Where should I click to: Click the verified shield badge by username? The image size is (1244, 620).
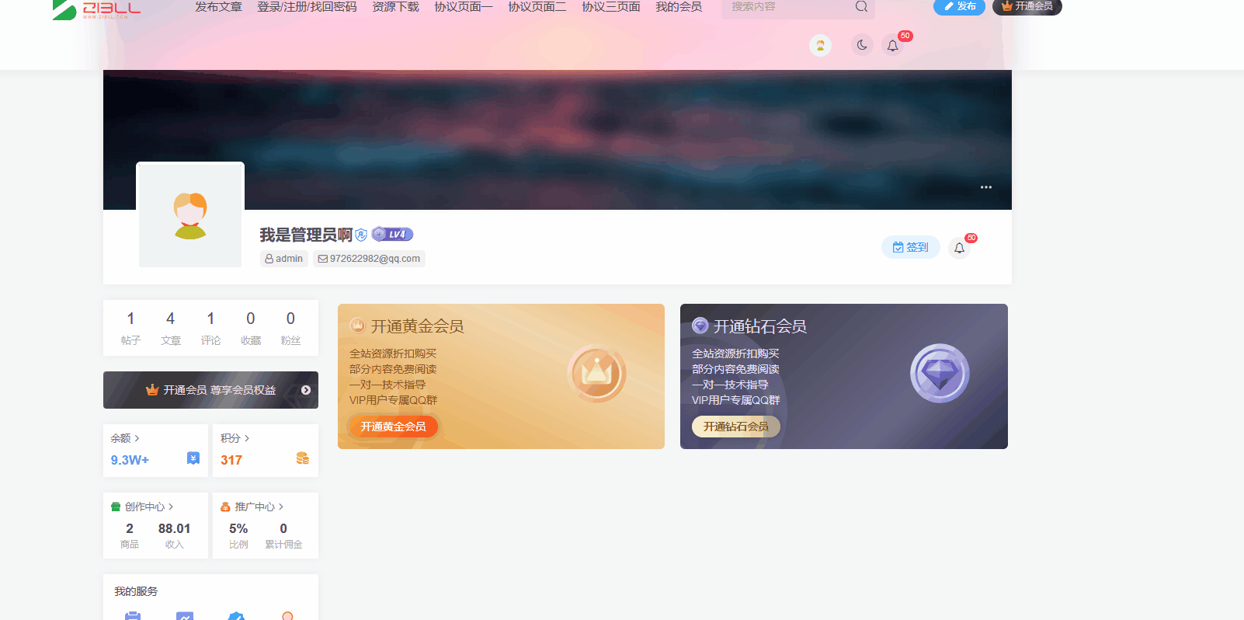pyautogui.click(x=361, y=235)
